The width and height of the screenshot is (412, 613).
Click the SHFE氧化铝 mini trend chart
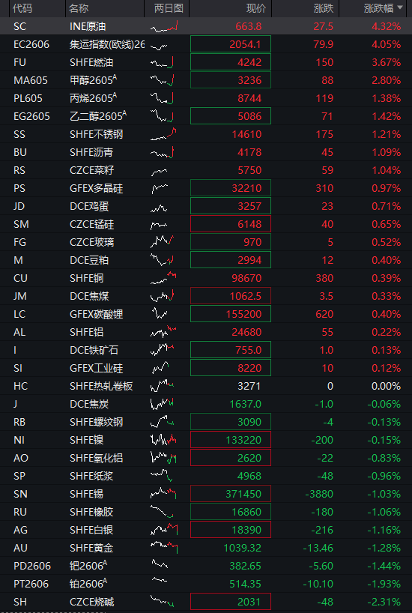(163, 458)
